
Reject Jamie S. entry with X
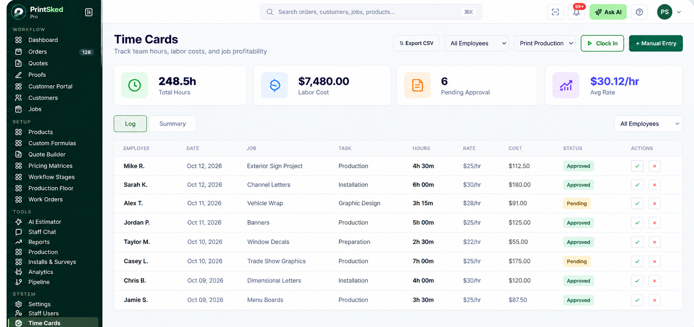click(654, 300)
